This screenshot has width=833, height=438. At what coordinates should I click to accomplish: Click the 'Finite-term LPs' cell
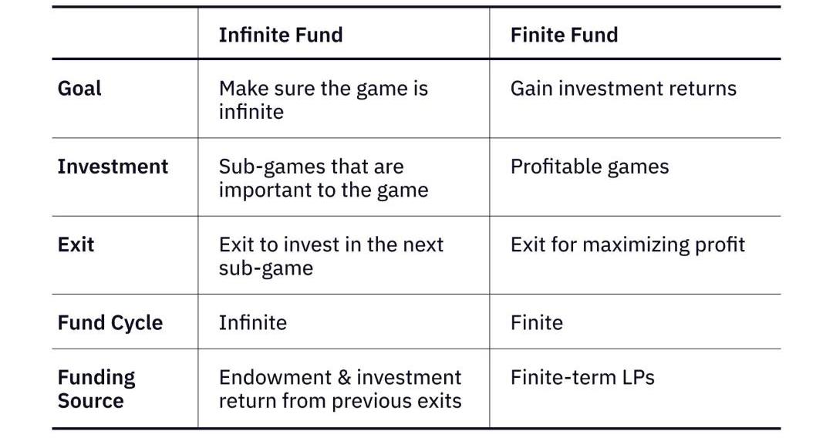[582, 377]
